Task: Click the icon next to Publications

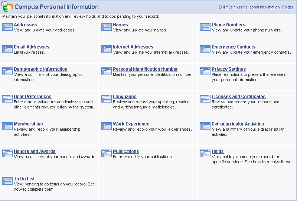Action: [107, 153]
